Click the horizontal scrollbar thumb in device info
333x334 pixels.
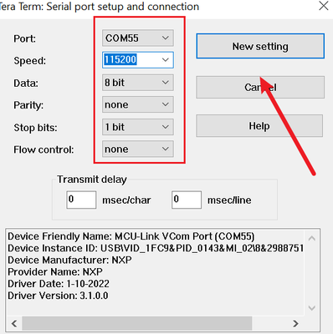pos(137,324)
